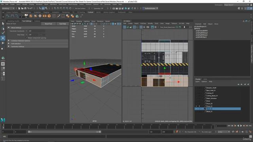
Task: Click the audio speaker icon
Action: [243, 132]
